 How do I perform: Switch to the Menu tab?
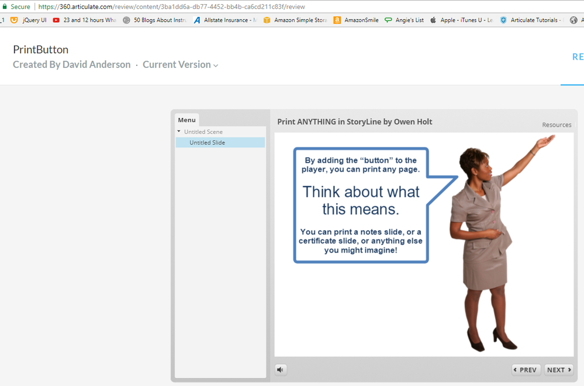(186, 120)
